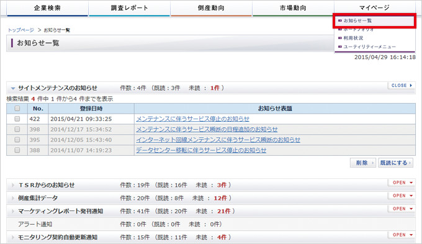Viewport: 422px width, 244px height.
Task: Switch to 調査レポート tab
Action: tap(130, 8)
